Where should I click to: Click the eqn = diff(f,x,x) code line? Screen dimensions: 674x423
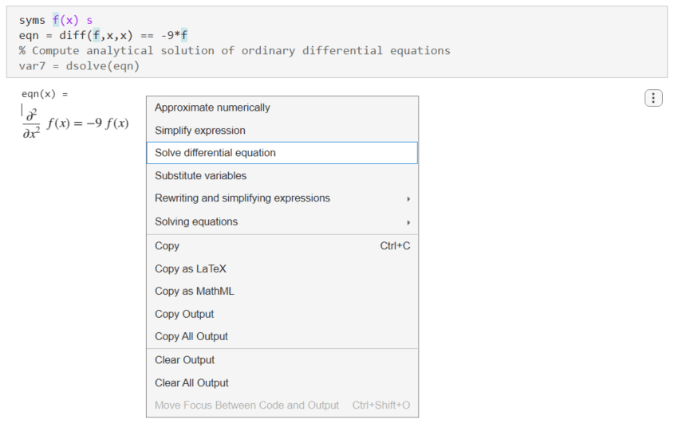click(104, 35)
